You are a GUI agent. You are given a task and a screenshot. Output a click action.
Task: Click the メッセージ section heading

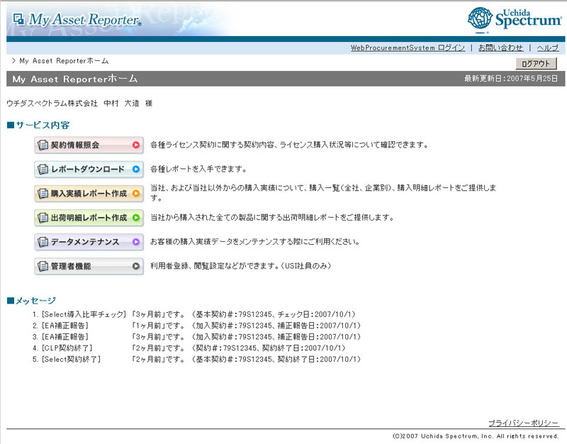click(x=31, y=301)
